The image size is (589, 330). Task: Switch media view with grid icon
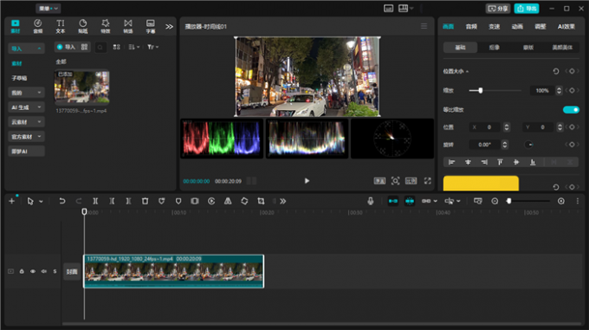click(x=116, y=47)
